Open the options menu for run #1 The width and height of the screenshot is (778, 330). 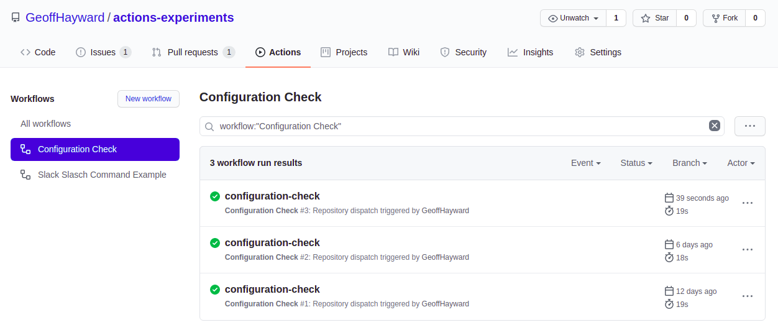748,296
